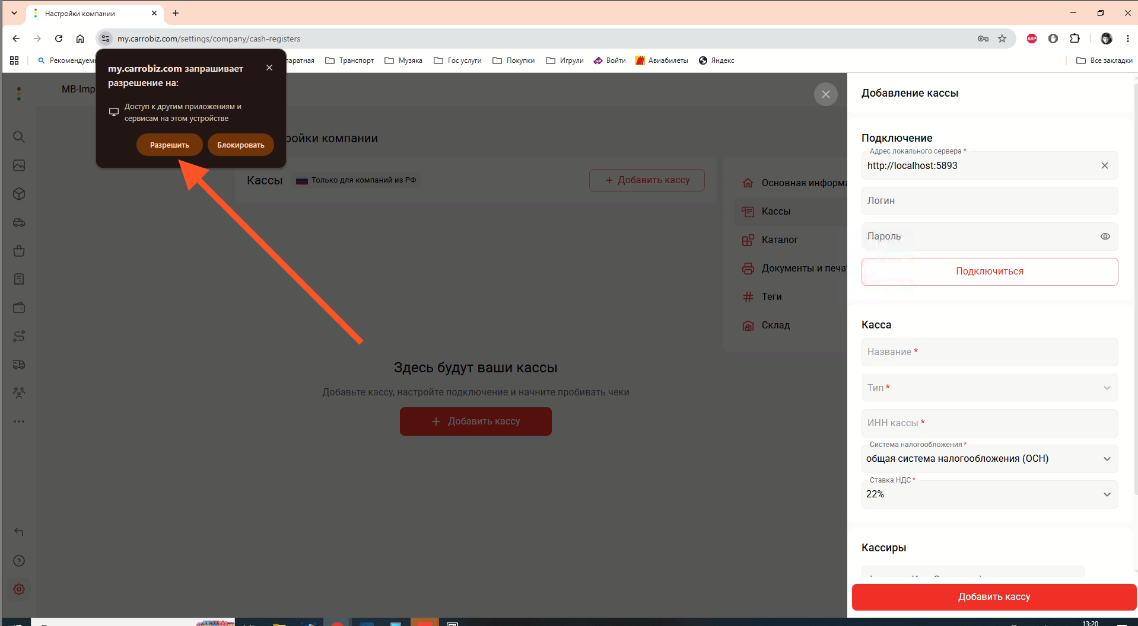Screen dimensions: 1138x626
Task: Open a new browser tab
Action: [176, 13]
